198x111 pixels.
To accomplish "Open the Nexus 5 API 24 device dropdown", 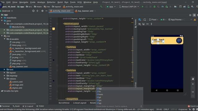I will click(x=129, y=6).
